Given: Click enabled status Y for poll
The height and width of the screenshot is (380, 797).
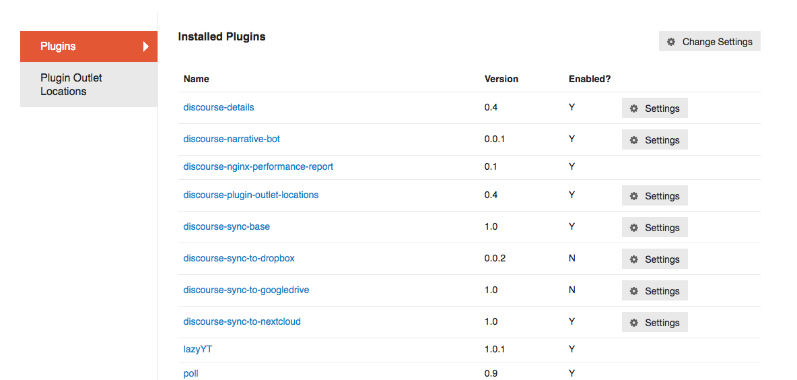Looking at the screenshot, I should coord(571,373).
